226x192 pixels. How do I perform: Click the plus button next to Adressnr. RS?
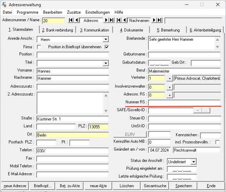tap(170, 95)
